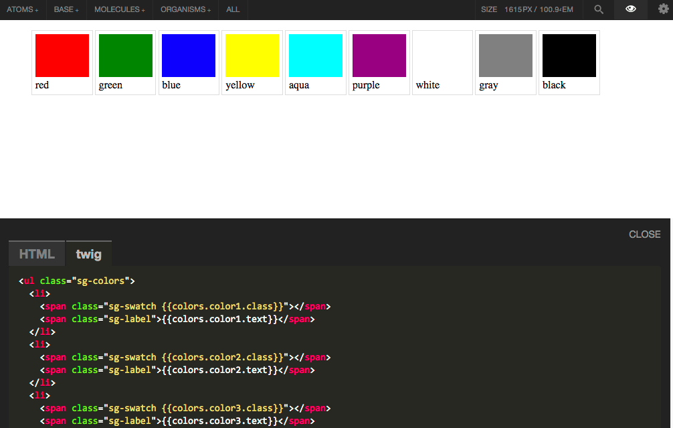Select the yellow color swatch

[252, 56]
